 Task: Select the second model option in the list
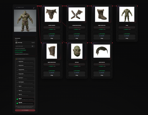[25, 66]
